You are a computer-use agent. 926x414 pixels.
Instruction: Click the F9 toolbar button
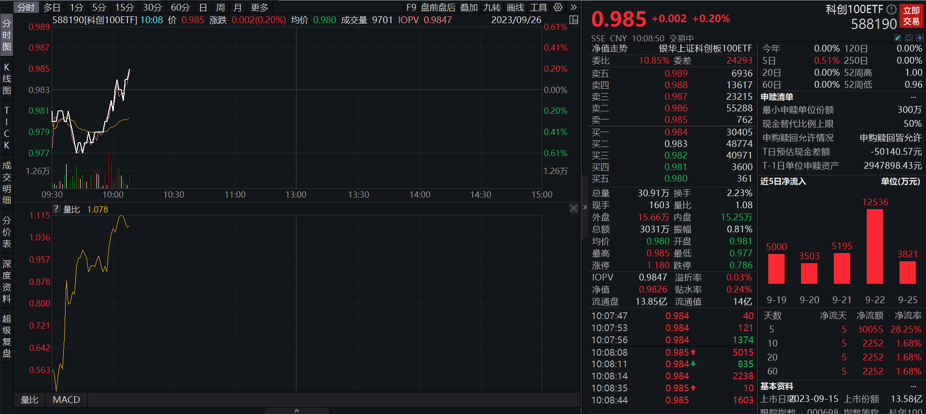click(x=411, y=7)
